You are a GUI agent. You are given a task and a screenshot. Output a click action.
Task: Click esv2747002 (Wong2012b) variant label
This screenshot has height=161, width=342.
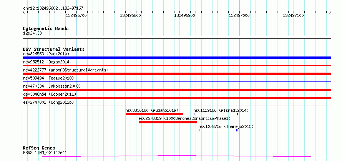(48, 102)
